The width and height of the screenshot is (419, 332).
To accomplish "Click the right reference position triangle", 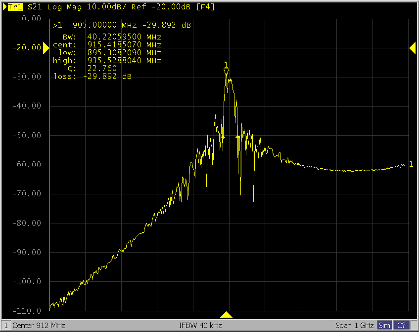I will click(412, 47).
